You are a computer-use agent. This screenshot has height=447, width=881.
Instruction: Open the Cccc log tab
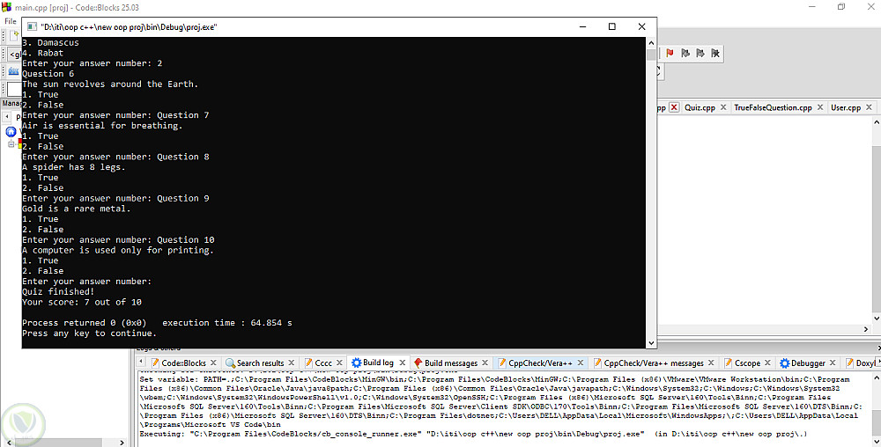[x=323, y=363]
